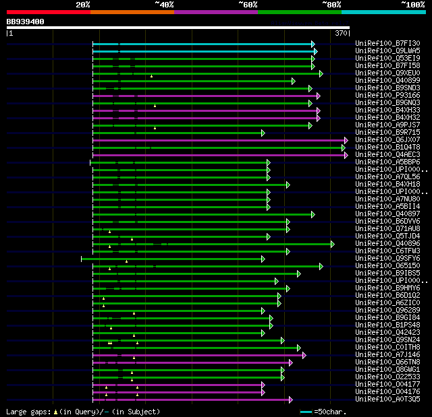Viewport: 432px width, 417px height.
Task: Click the yellow gap marker below the UniRef100_Q96289 alignment
Action: (x=134, y=313)
